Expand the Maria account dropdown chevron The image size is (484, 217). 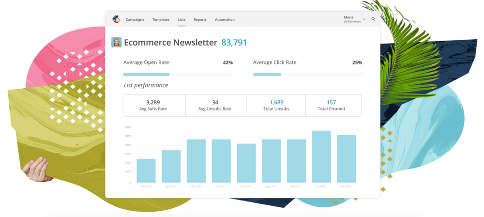coord(364,19)
